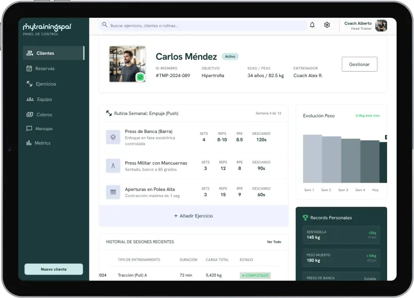Click the Clientes people icon
The image size is (414, 298).
(29, 53)
